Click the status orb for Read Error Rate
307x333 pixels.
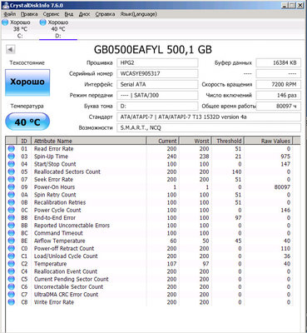pos(12,149)
